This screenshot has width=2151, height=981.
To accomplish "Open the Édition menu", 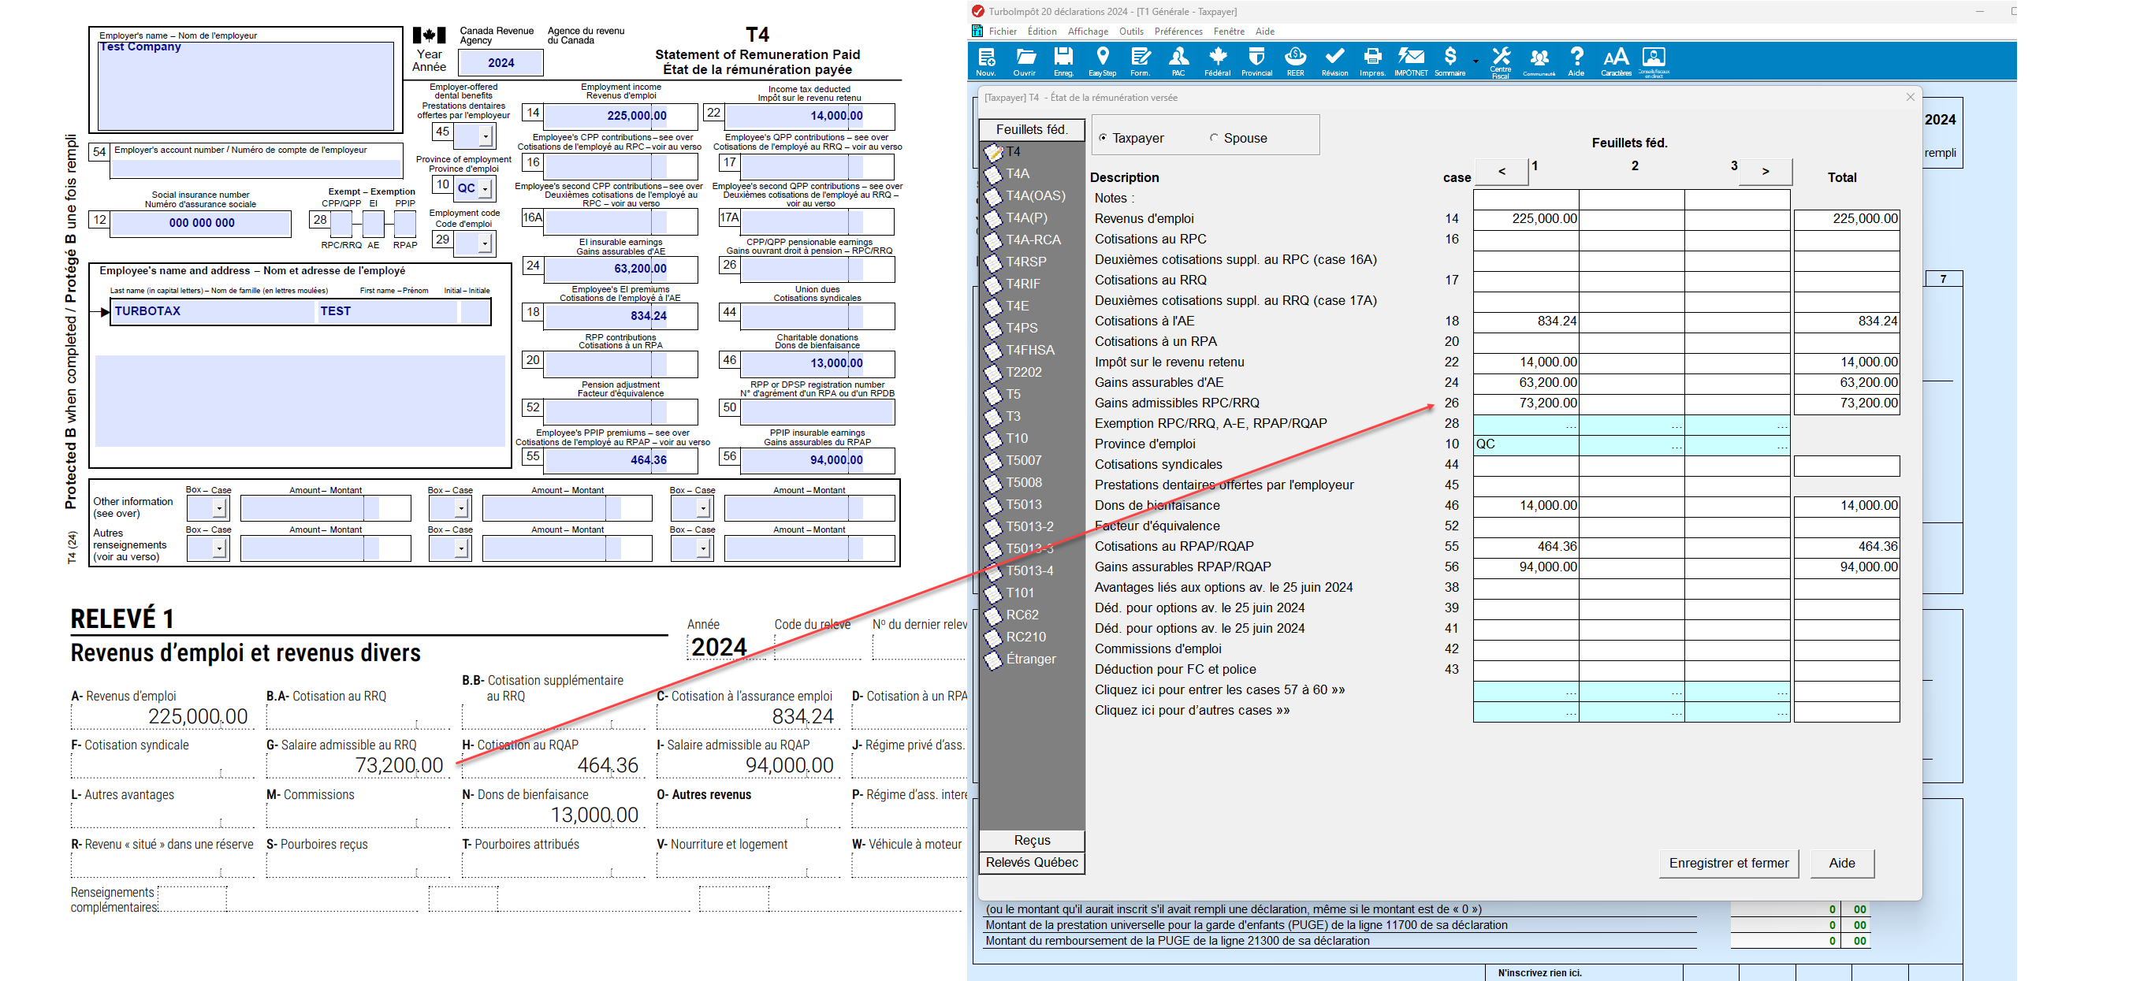I will pos(1042,32).
